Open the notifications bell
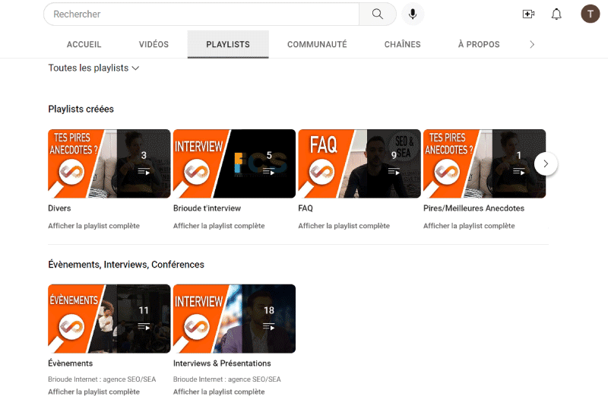Viewport: 608px width, 403px height. 556,14
